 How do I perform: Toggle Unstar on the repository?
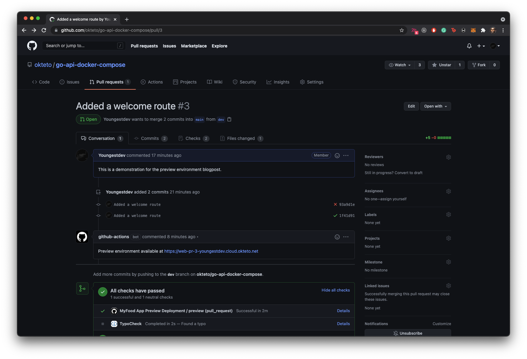[x=442, y=65]
